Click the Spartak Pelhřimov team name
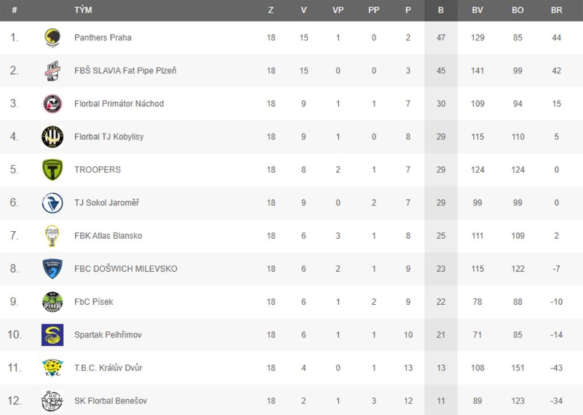 click(108, 335)
